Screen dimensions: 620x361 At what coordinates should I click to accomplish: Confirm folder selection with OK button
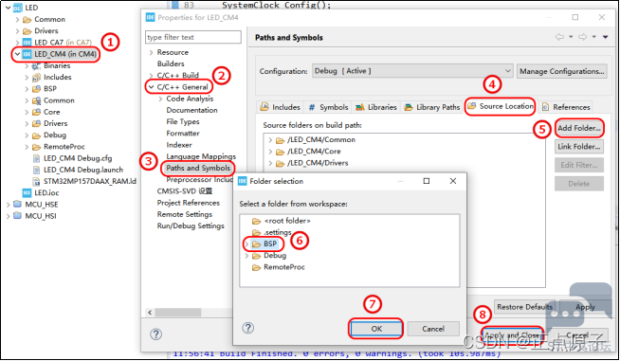pos(376,329)
